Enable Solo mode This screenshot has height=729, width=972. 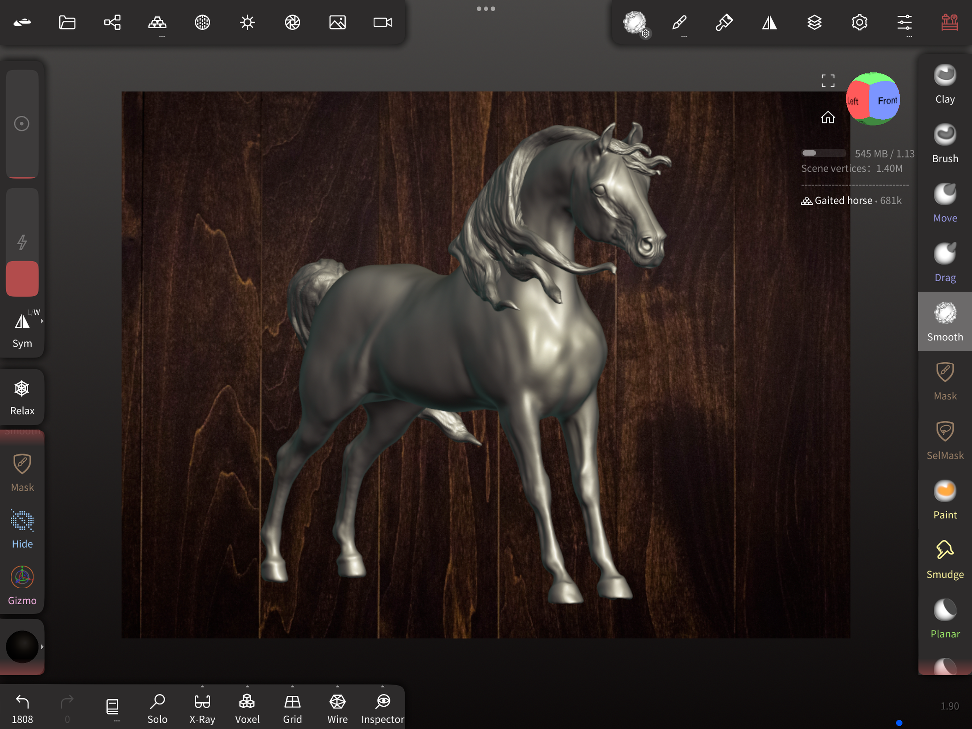coord(157,708)
